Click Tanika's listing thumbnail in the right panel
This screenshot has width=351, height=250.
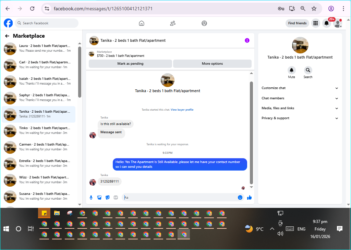(x=300, y=45)
